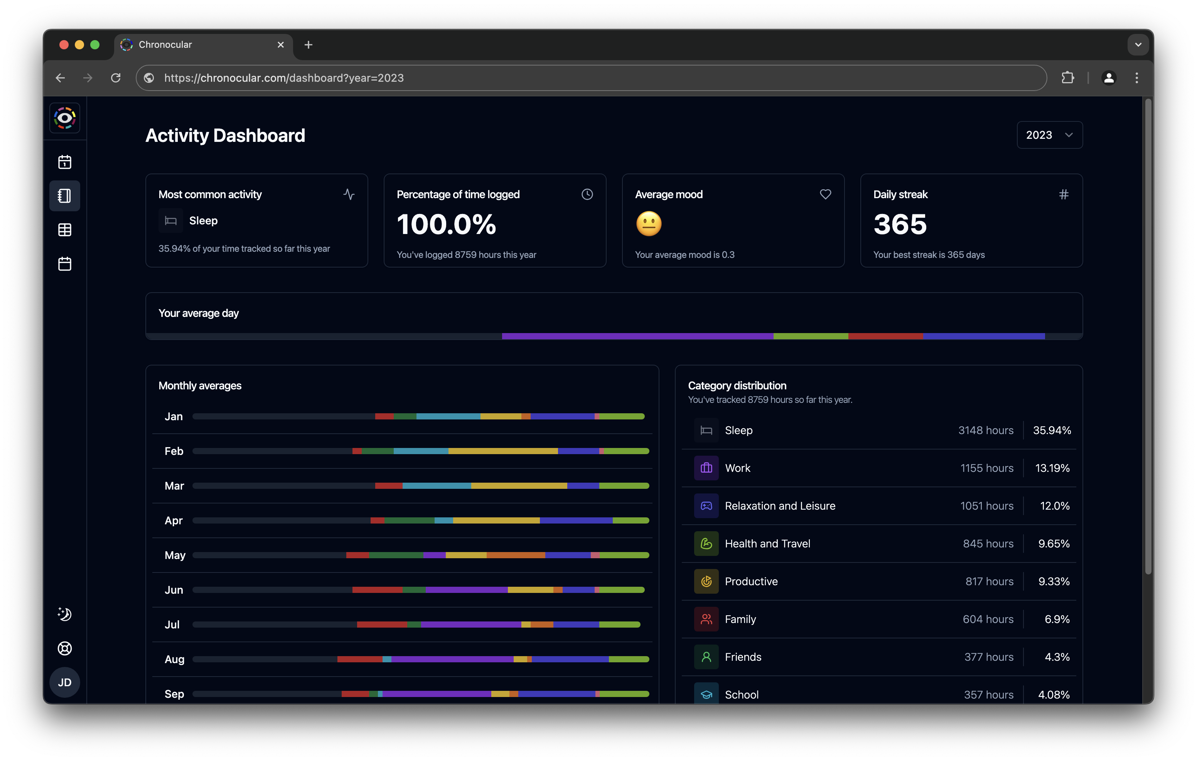Viewport: 1197px width, 761px height.
Task: Click the page vertical scrollbar
Action: pos(1148,337)
